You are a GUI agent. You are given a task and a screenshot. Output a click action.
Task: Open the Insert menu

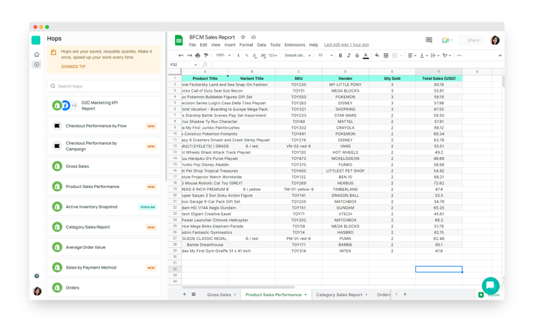[x=230, y=45]
